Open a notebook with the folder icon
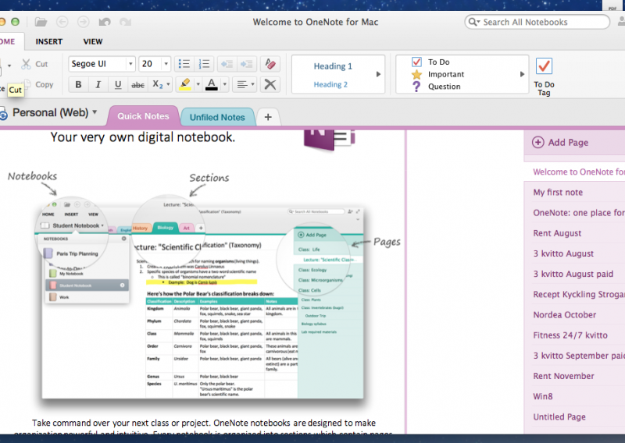This screenshot has height=443, width=625. click(x=41, y=22)
